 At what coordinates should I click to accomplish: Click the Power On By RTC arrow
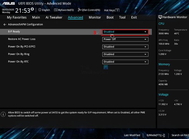click(x=145, y=62)
